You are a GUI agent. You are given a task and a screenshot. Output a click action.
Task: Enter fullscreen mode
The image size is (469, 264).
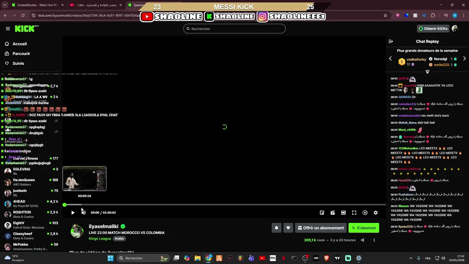click(354, 213)
